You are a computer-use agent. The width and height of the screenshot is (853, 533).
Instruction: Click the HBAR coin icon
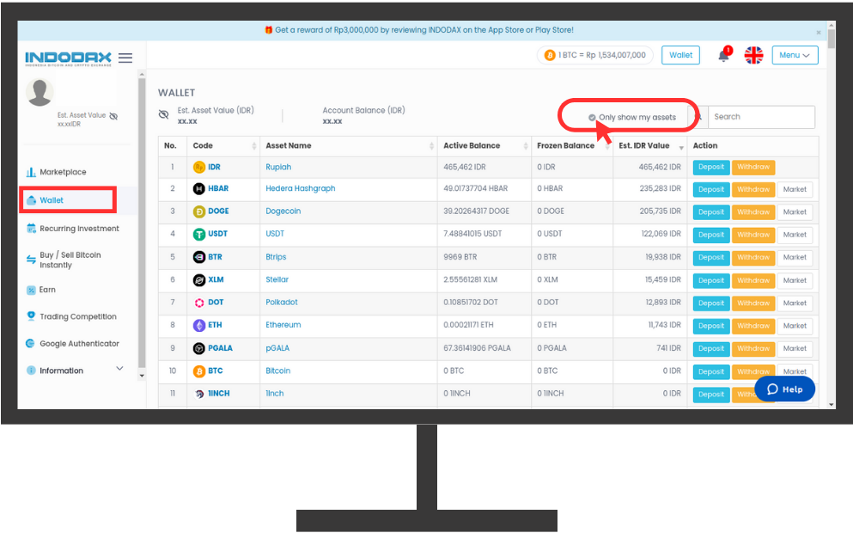tap(199, 189)
